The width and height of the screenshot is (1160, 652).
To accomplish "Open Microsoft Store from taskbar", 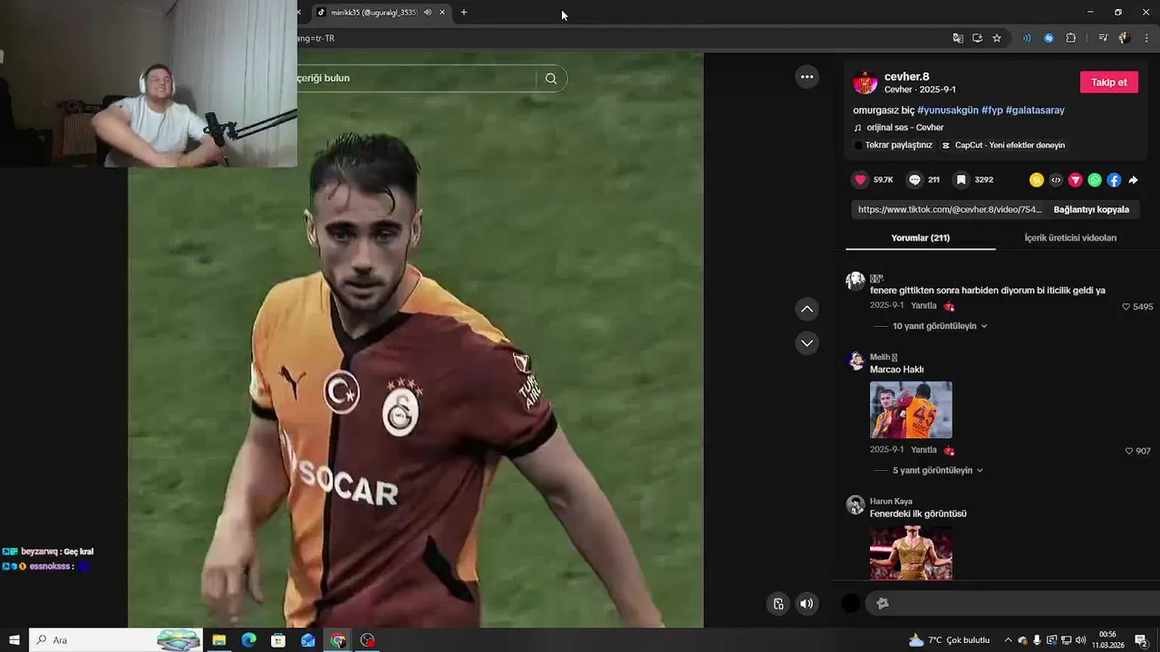I will click(x=278, y=640).
